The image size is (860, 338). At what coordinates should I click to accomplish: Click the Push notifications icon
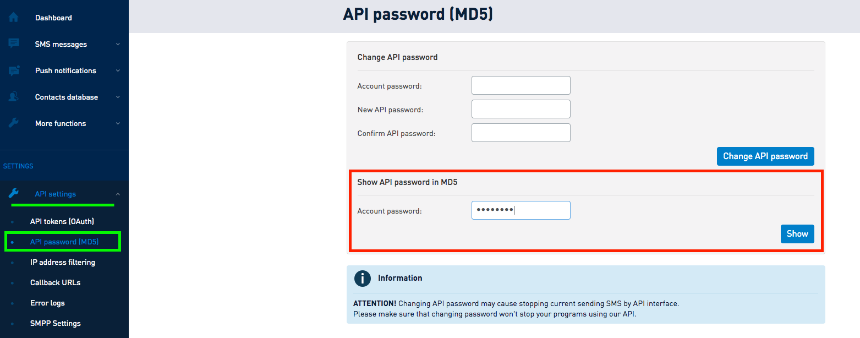pyautogui.click(x=14, y=70)
